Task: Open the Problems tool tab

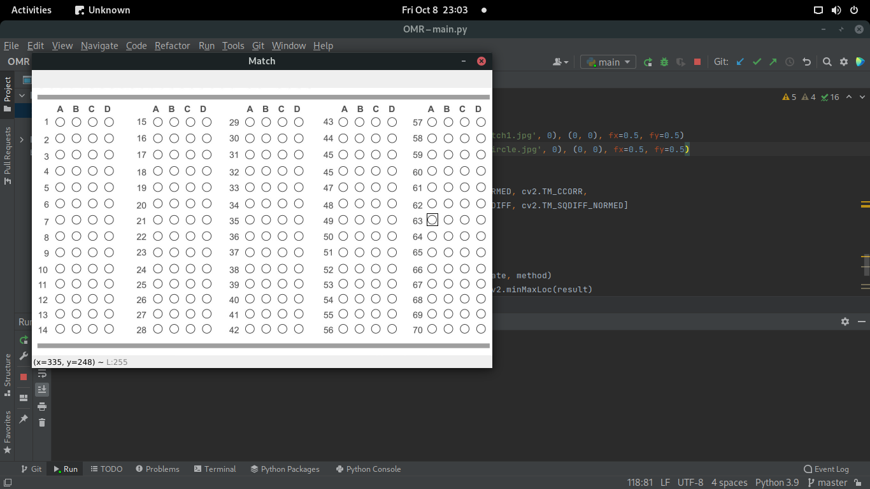Action: tap(157, 469)
